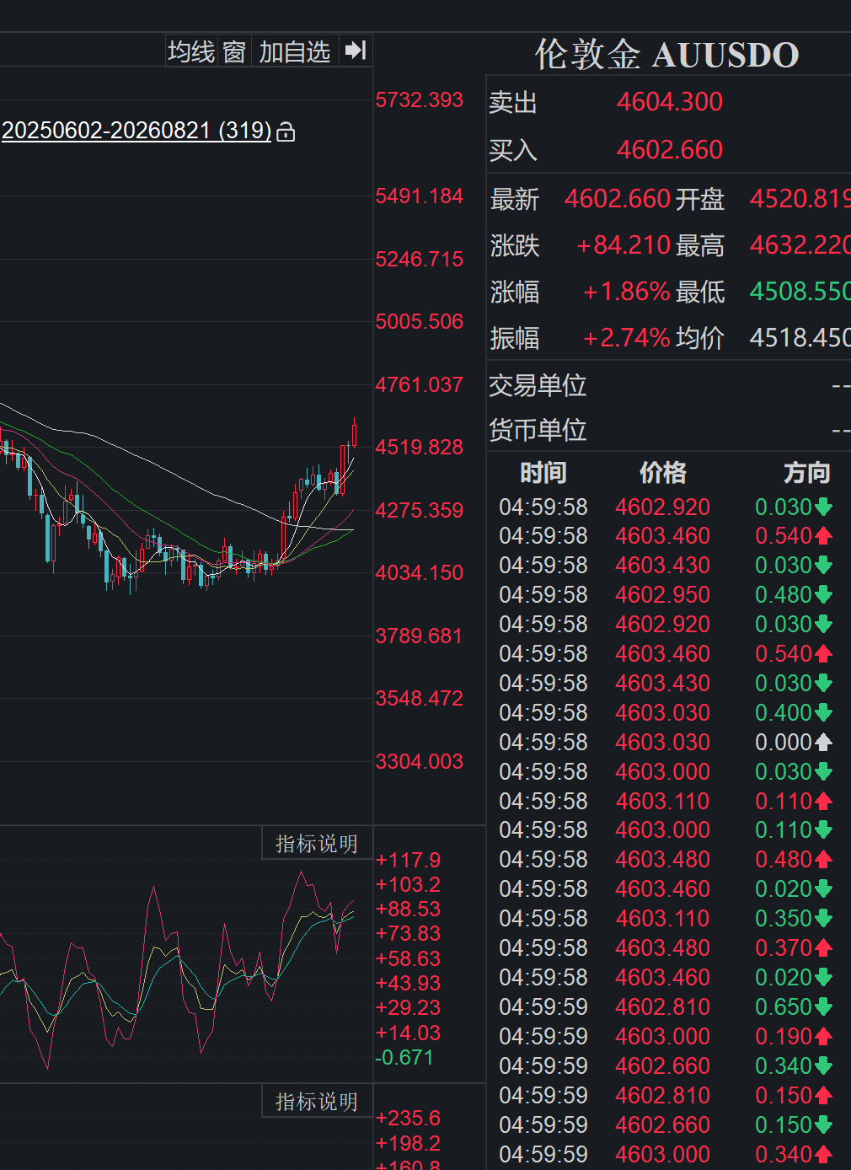
Task: Open the date range 20250602-20260821 link
Action: [136, 131]
